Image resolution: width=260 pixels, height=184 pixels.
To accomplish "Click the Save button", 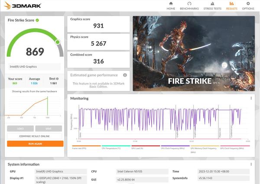I will click(49, 129).
